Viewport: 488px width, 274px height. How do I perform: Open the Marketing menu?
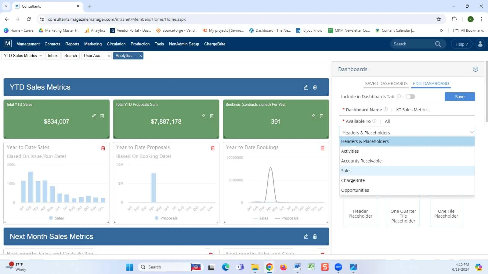[x=93, y=44]
